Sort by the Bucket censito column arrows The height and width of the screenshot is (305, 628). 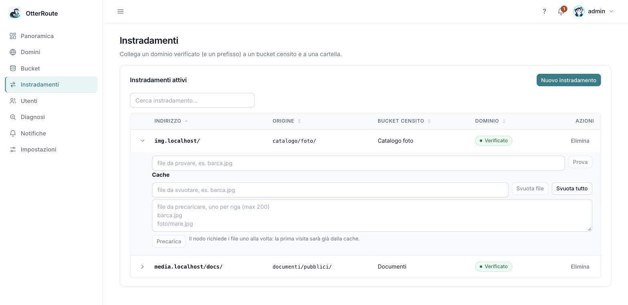click(429, 121)
